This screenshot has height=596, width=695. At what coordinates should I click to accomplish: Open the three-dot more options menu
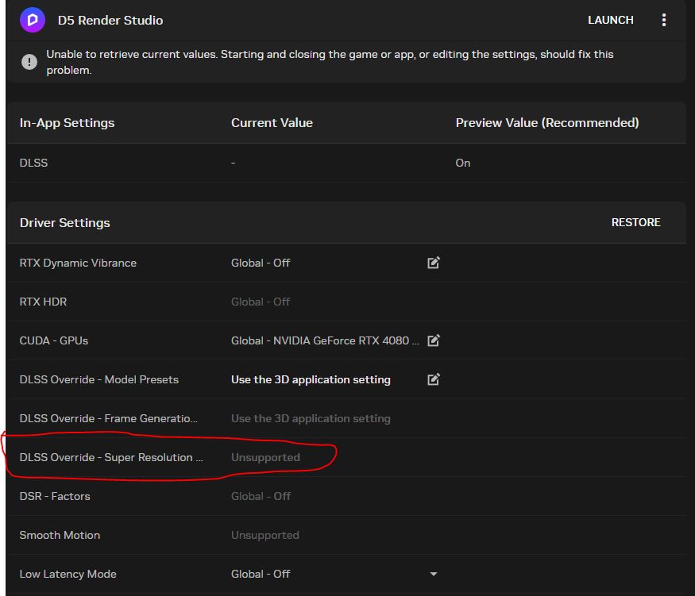tap(664, 20)
